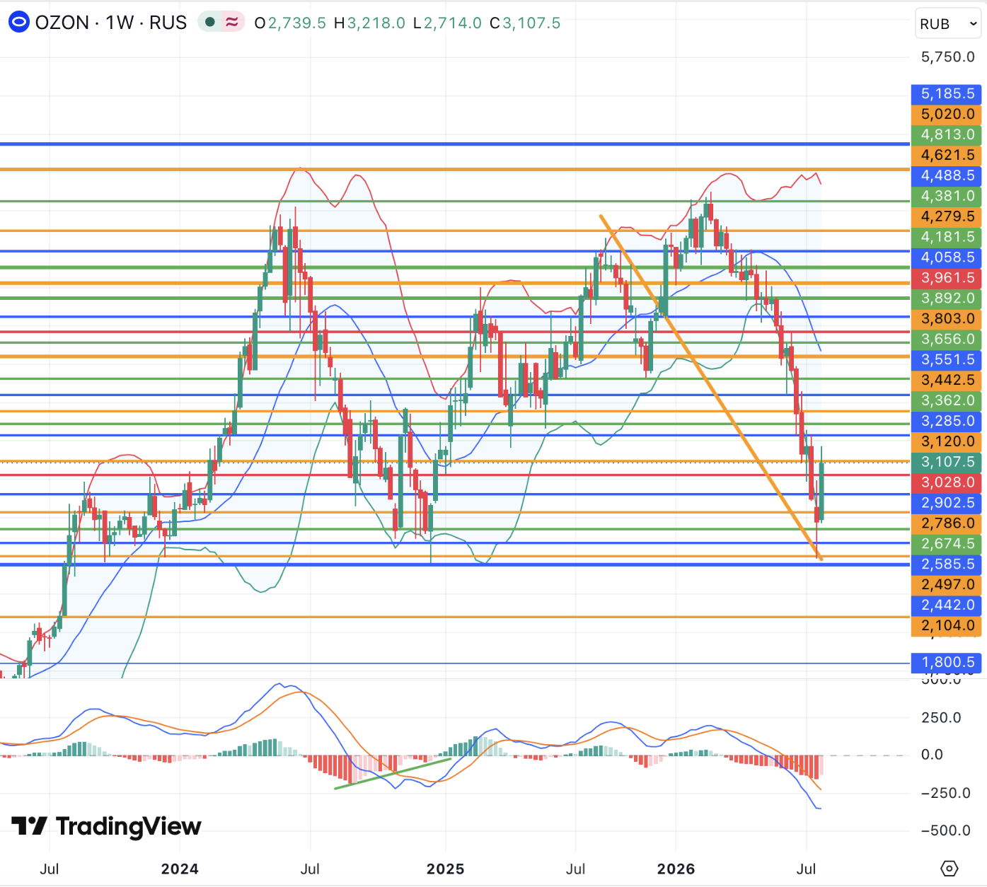Click the 0.0 MACD scale value
The image size is (987, 887).
(932, 755)
